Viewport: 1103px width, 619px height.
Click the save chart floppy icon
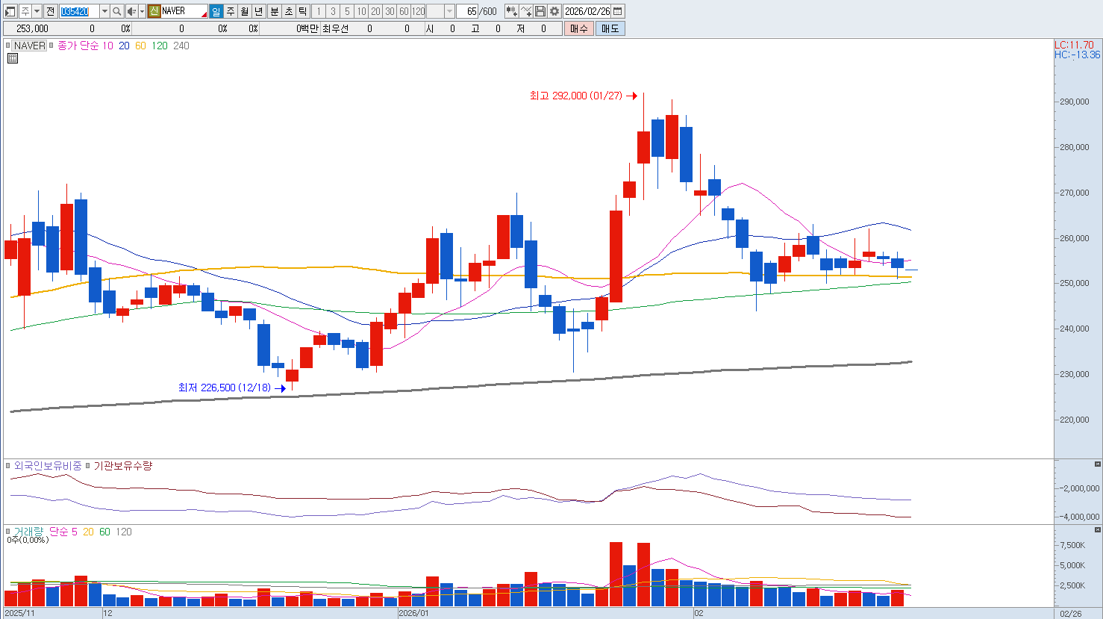point(540,11)
